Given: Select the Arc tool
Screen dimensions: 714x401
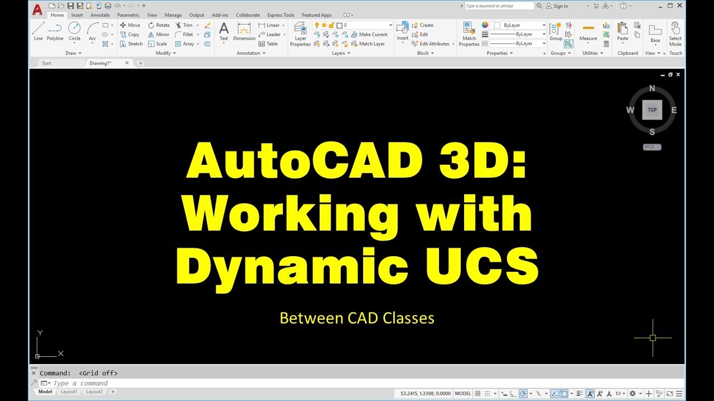Looking at the screenshot, I should tap(92, 31).
